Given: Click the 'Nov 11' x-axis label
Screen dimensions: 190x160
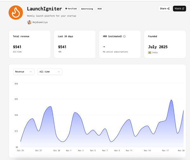Looking at the screenshot, I should [x=129, y=151].
